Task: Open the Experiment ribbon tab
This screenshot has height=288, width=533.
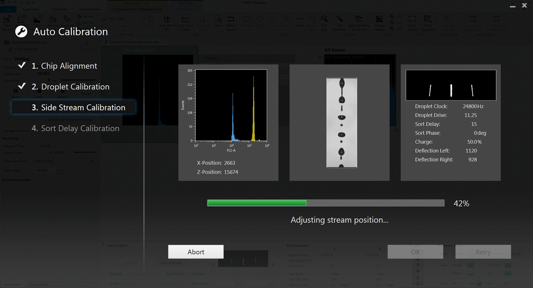Action: coord(31,9)
